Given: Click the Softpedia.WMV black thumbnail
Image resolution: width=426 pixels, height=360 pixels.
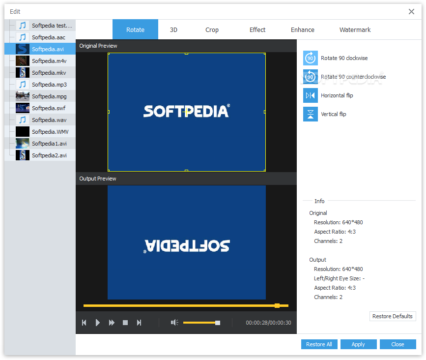Looking at the screenshot, I should pyautogui.click(x=23, y=132).
